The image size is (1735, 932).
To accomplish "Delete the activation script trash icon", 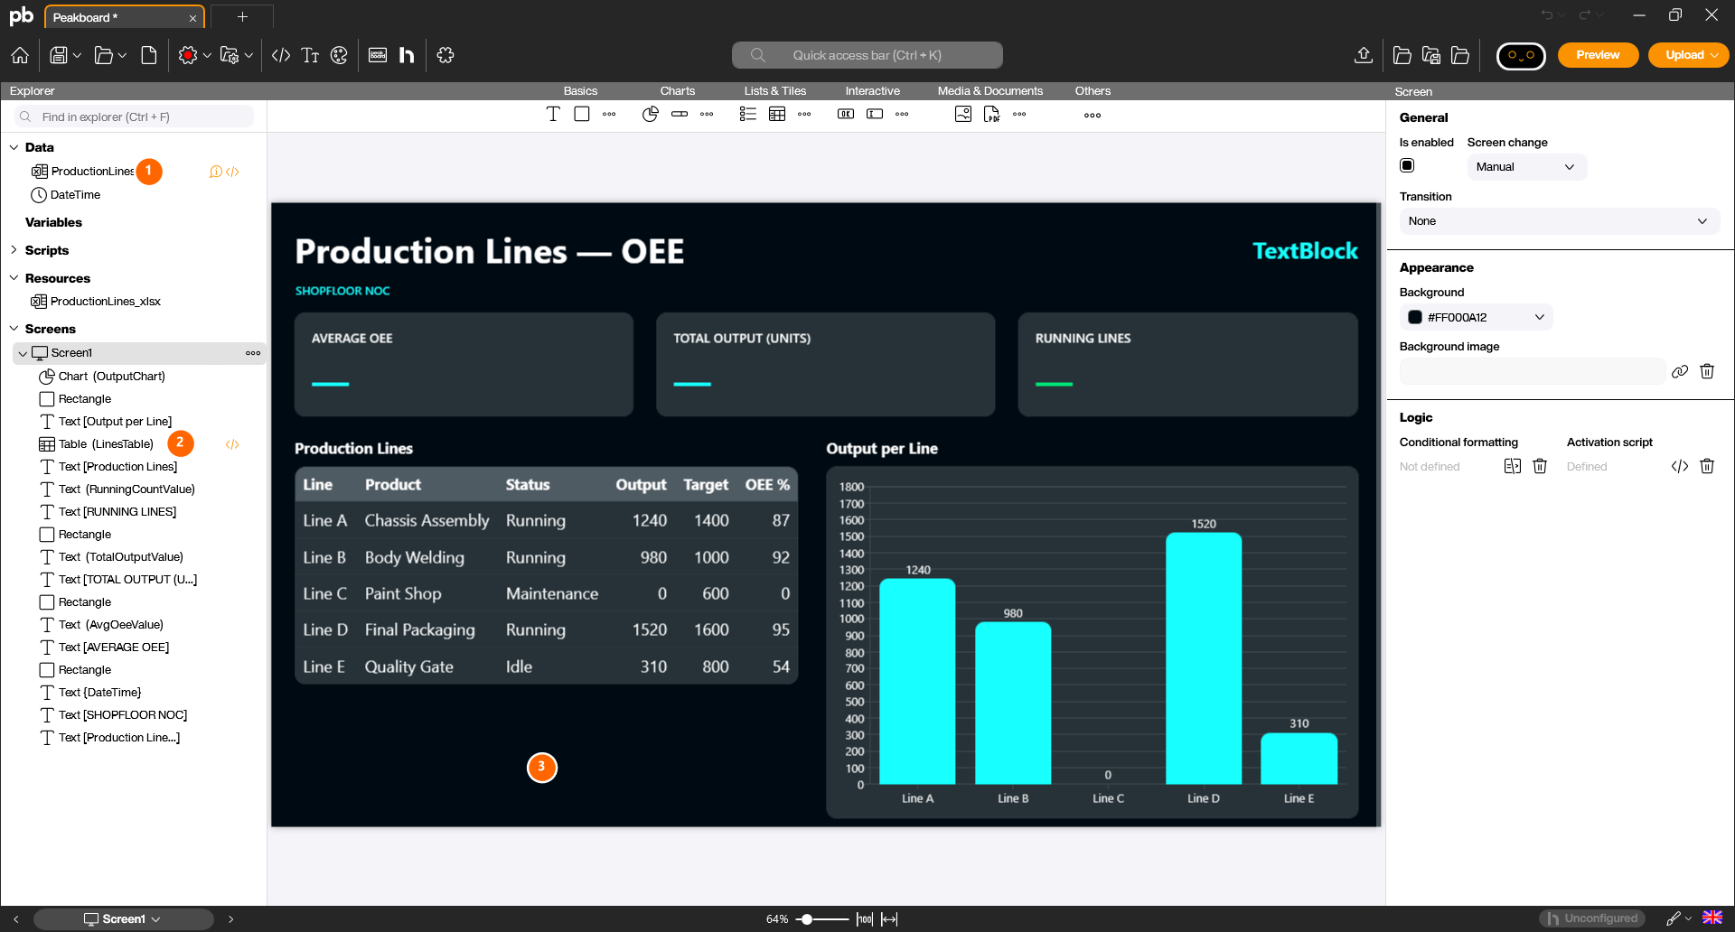I will coord(1707,466).
